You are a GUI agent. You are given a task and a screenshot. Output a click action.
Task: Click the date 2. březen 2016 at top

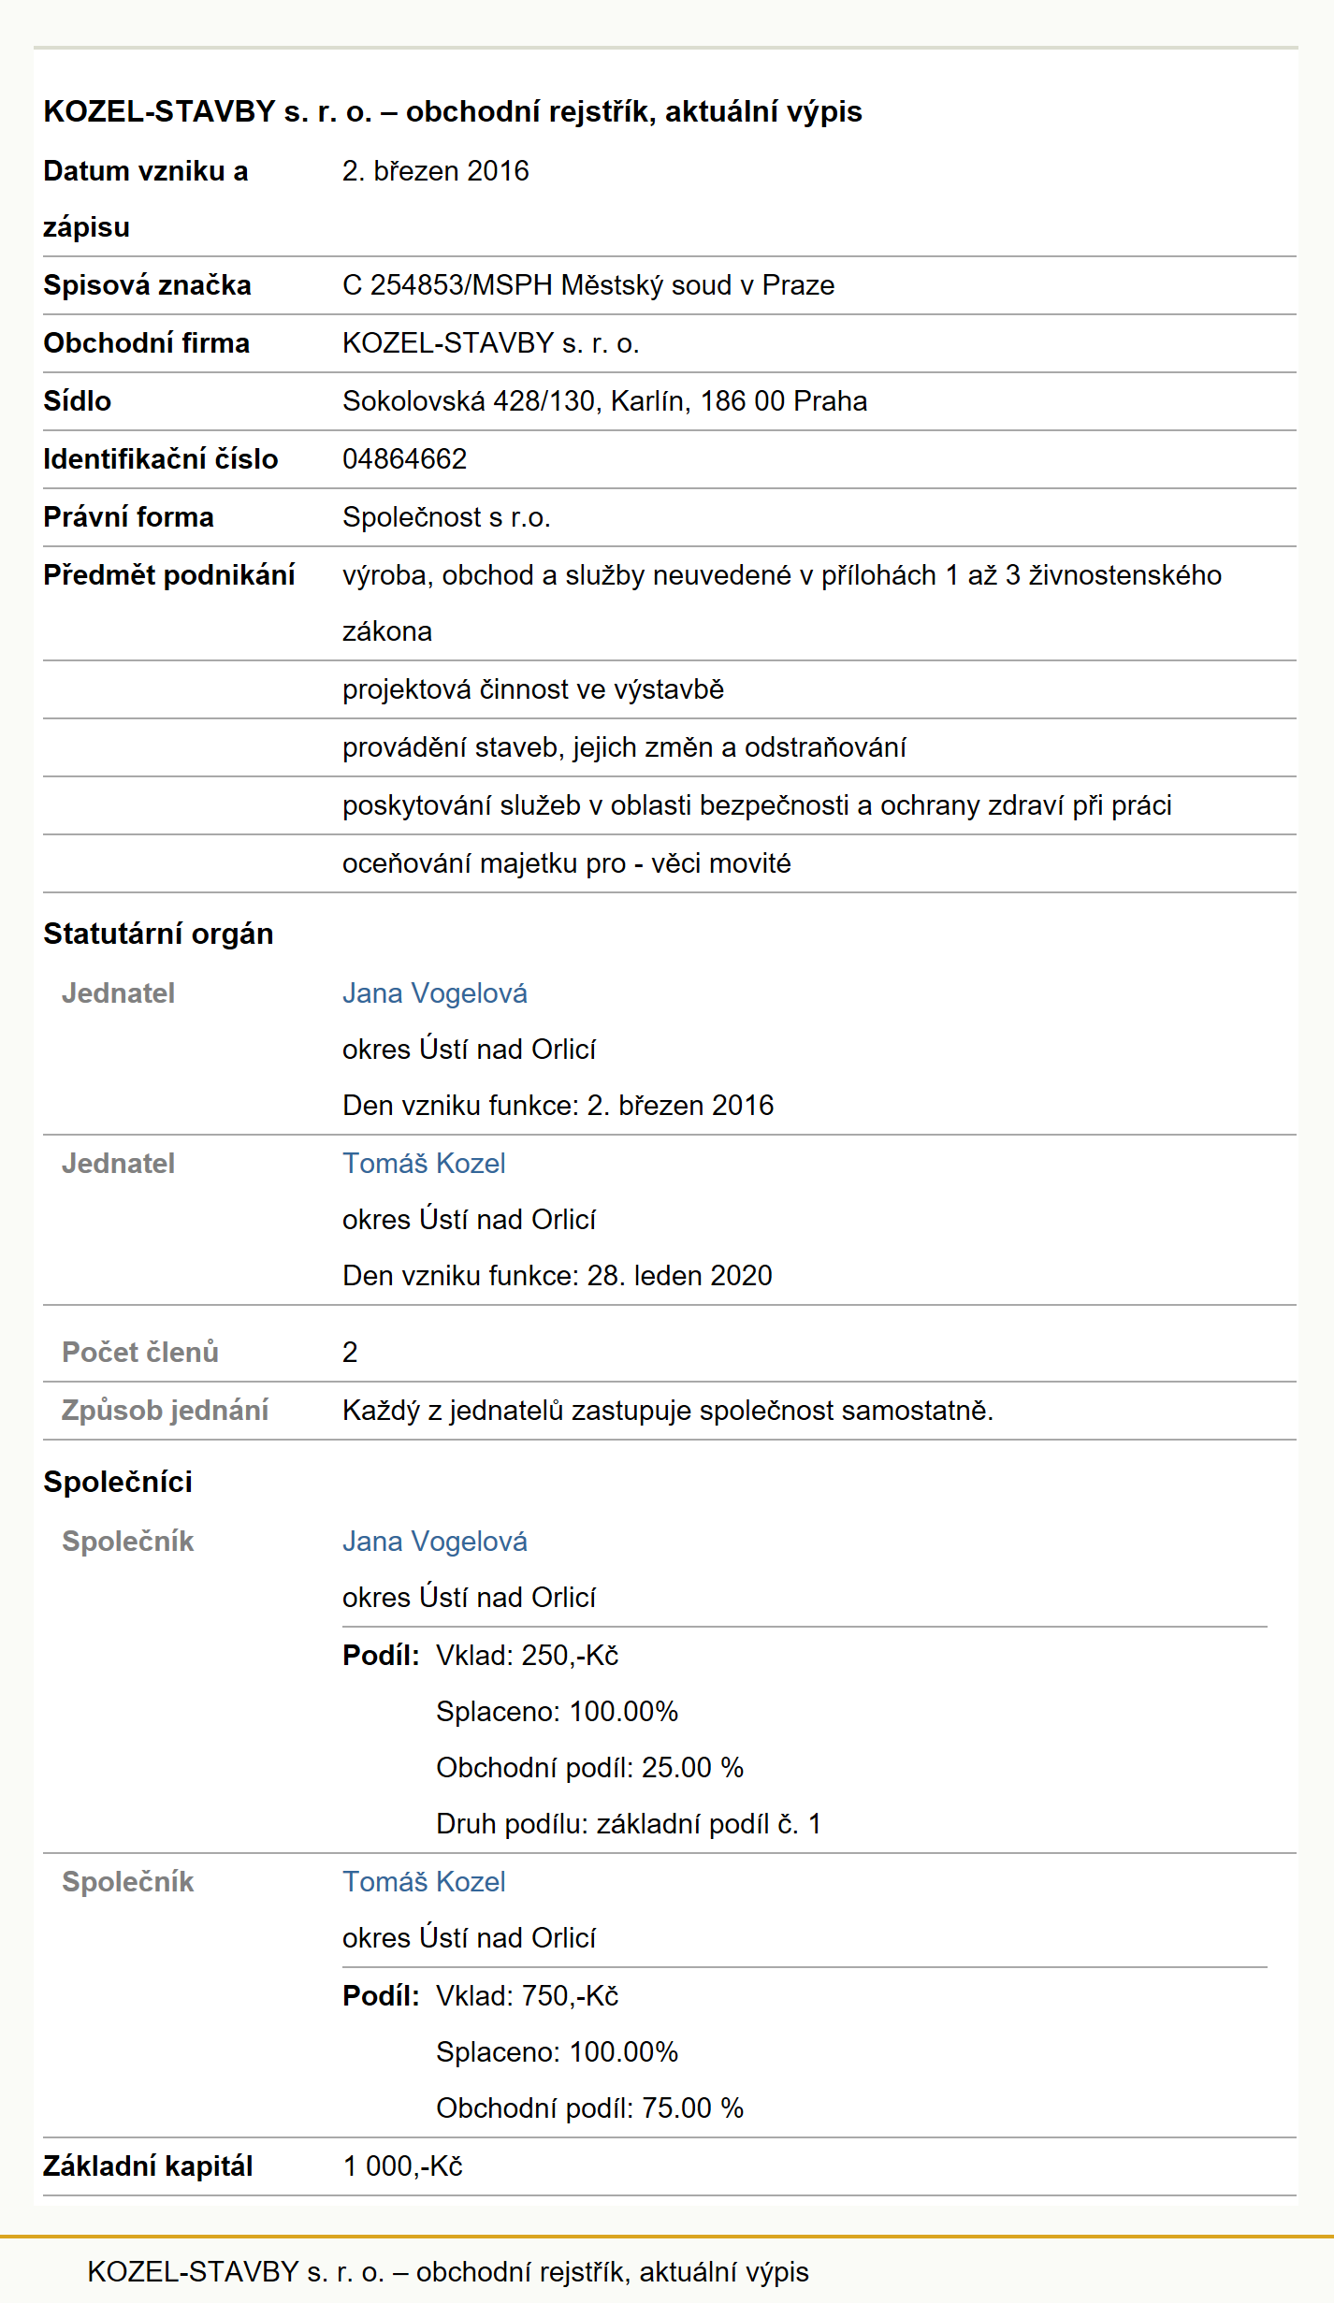pyautogui.click(x=435, y=170)
